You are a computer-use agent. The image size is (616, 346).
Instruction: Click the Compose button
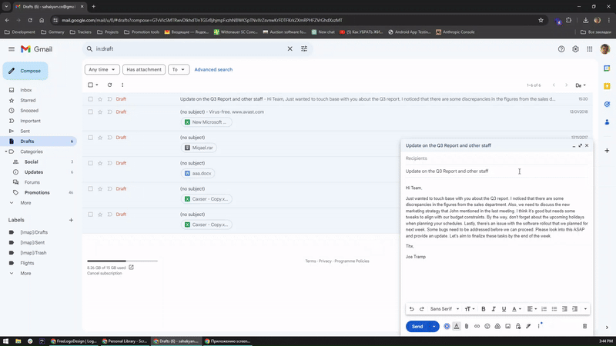pyautogui.click(x=25, y=71)
